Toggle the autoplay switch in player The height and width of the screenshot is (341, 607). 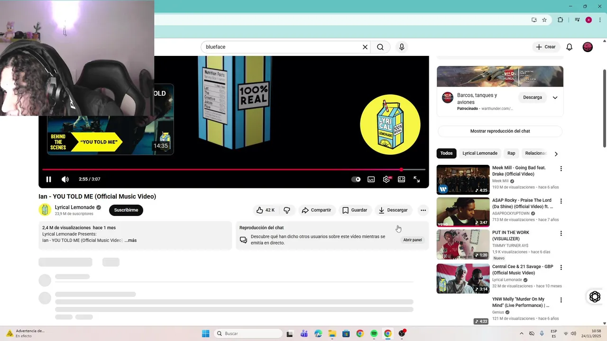click(x=356, y=179)
